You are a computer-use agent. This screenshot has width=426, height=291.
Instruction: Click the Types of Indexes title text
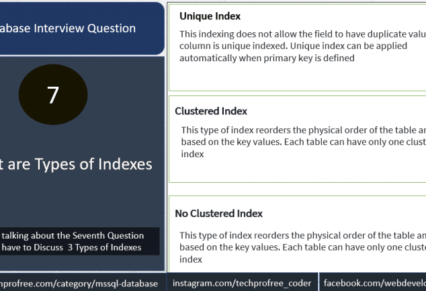(x=76, y=164)
